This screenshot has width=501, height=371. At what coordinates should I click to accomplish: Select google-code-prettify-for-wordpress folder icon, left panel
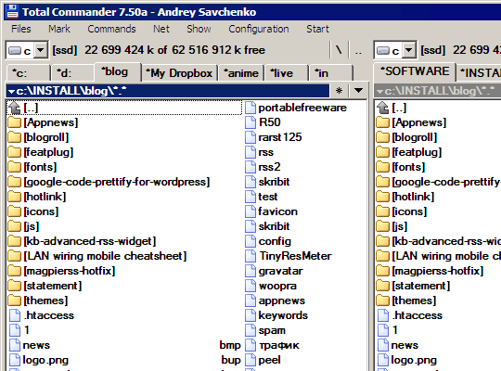[14, 182]
